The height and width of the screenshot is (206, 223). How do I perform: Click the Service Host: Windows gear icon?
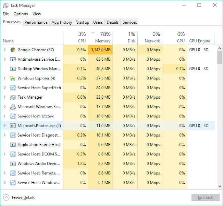click(x=13, y=183)
